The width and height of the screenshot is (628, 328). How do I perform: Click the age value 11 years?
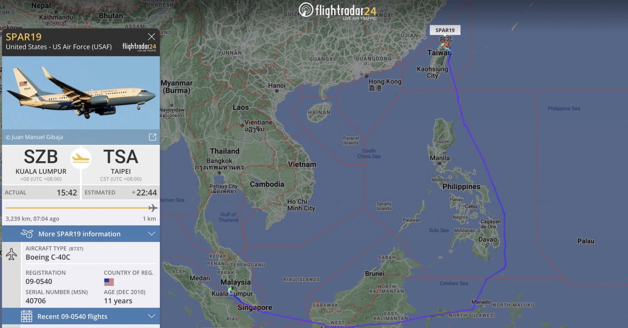pyautogui.click(x=118, y=301)
